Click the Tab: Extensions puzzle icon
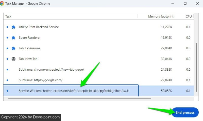 13,48
